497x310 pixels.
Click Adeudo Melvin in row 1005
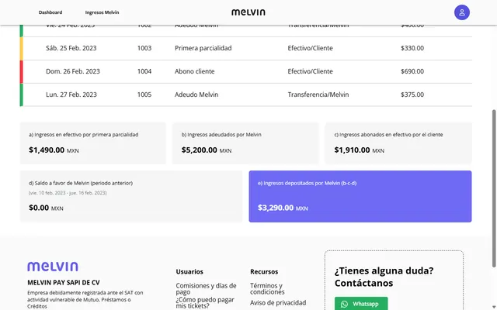pos(196,95)
